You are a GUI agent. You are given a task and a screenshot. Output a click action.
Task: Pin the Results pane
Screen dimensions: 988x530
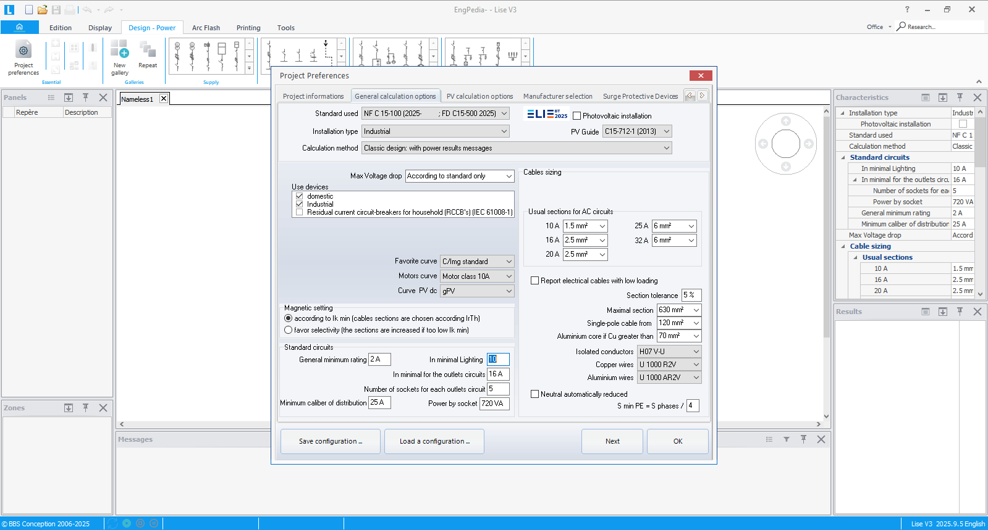click(960, 312)
